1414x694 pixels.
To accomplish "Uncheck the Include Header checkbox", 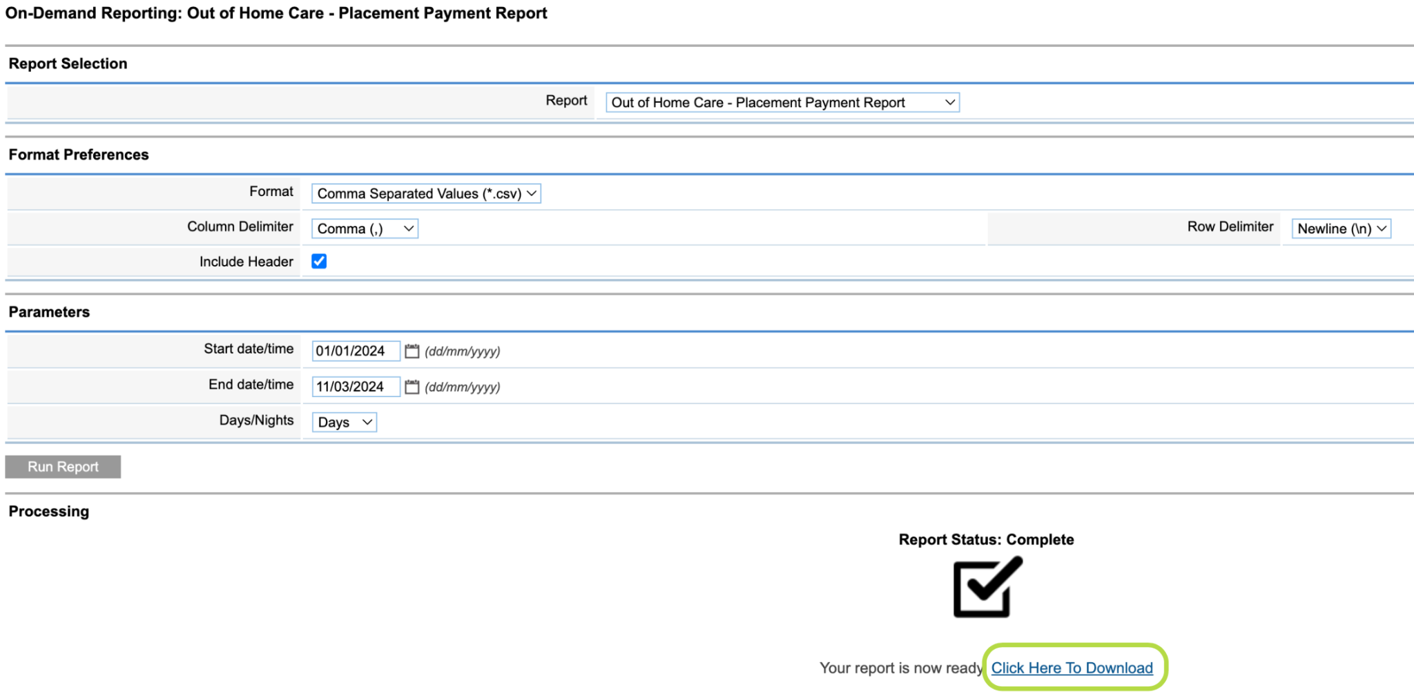I will coord(318,261).
